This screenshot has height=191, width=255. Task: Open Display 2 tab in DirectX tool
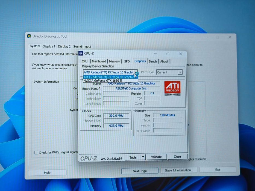pyautogui.click(x=64, y=47)
